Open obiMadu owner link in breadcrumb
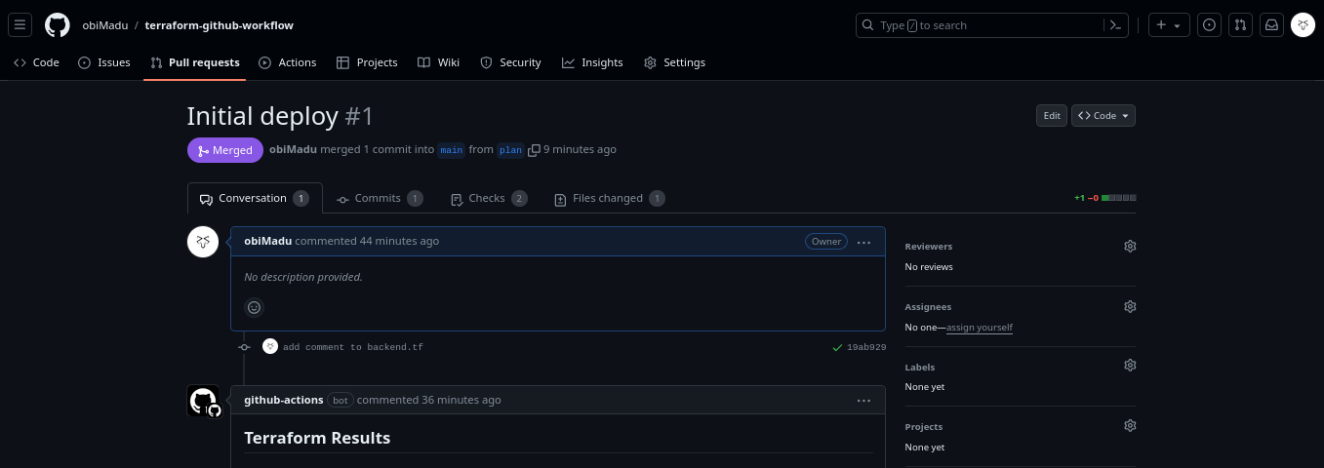 pos(104,25)
